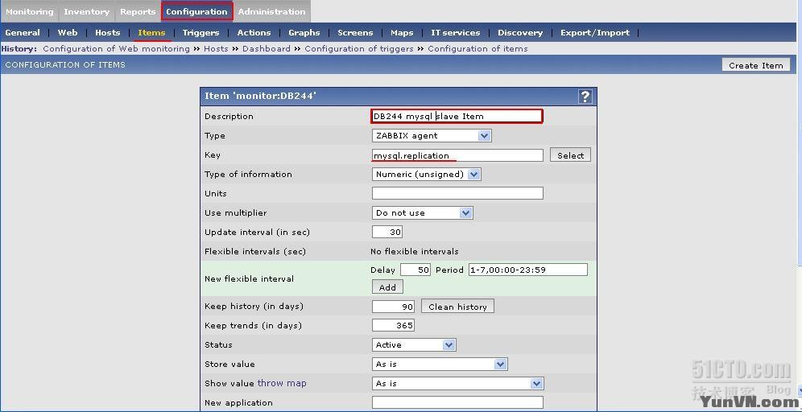Open history link Configuration of triggers
Screen dimensions: 802x412
click(359, 48)
